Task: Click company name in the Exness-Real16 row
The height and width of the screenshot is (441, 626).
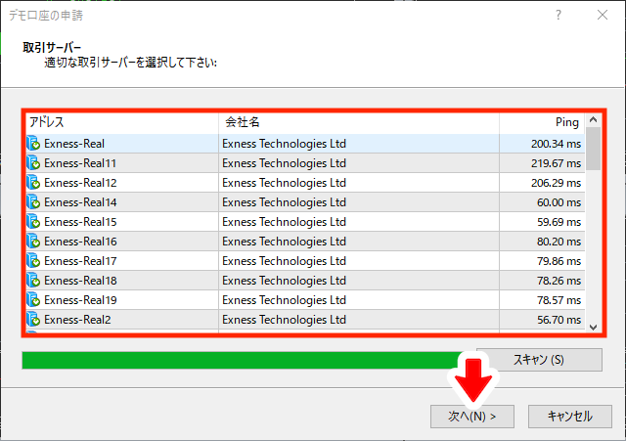Action: pos(284,242)
